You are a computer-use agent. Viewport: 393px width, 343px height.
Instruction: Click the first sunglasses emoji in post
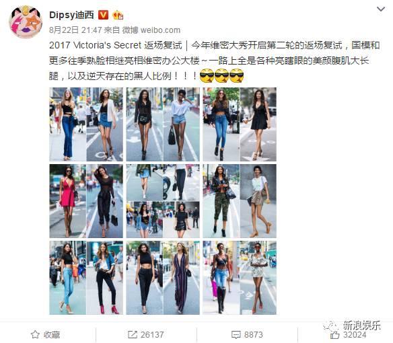(207, 76)
